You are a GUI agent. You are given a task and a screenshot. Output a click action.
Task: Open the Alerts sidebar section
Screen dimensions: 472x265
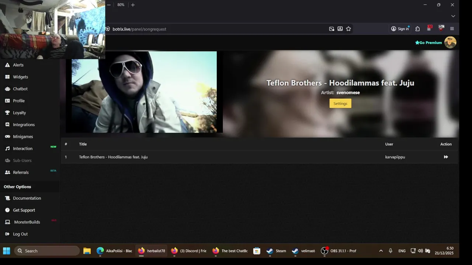[18, 65]
